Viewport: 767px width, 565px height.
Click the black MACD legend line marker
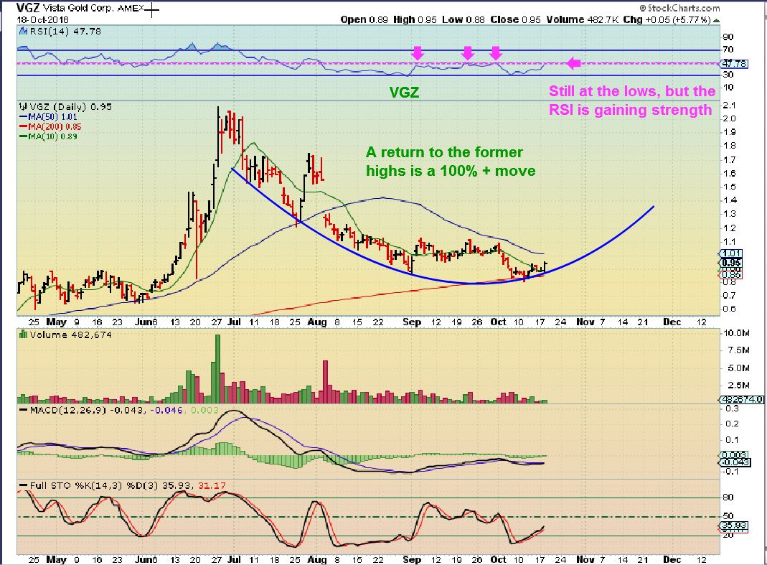24,410
